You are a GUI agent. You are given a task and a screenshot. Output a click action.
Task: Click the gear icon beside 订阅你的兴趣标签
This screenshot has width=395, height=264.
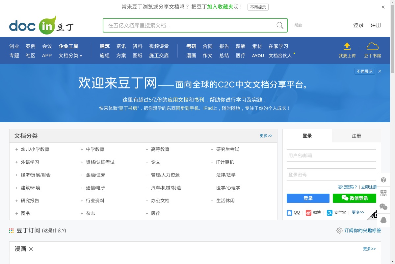click(340, 230)
